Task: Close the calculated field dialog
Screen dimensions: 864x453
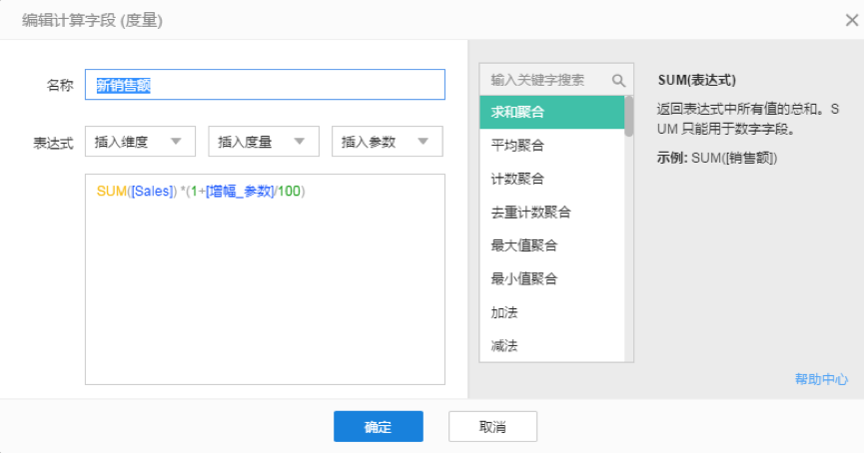Action: click(850, 20)
